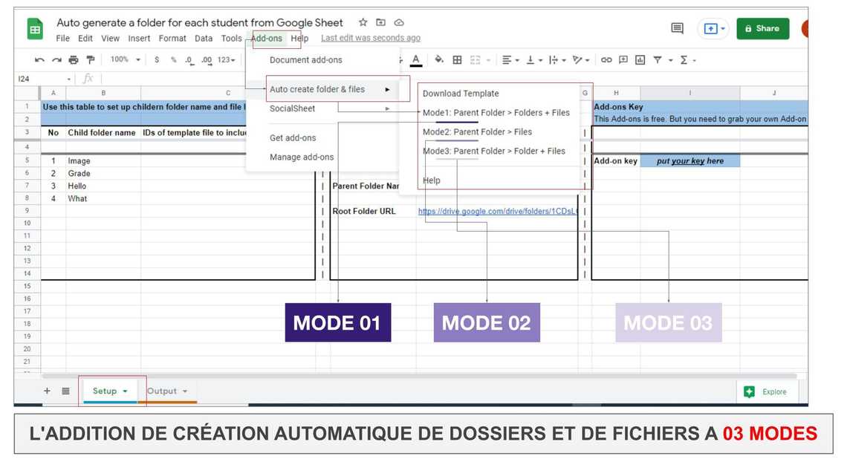Select Mode1: Parent Folder > Folders + Files
This screenshot has height=462, width=847.
(x=496, y=113)
